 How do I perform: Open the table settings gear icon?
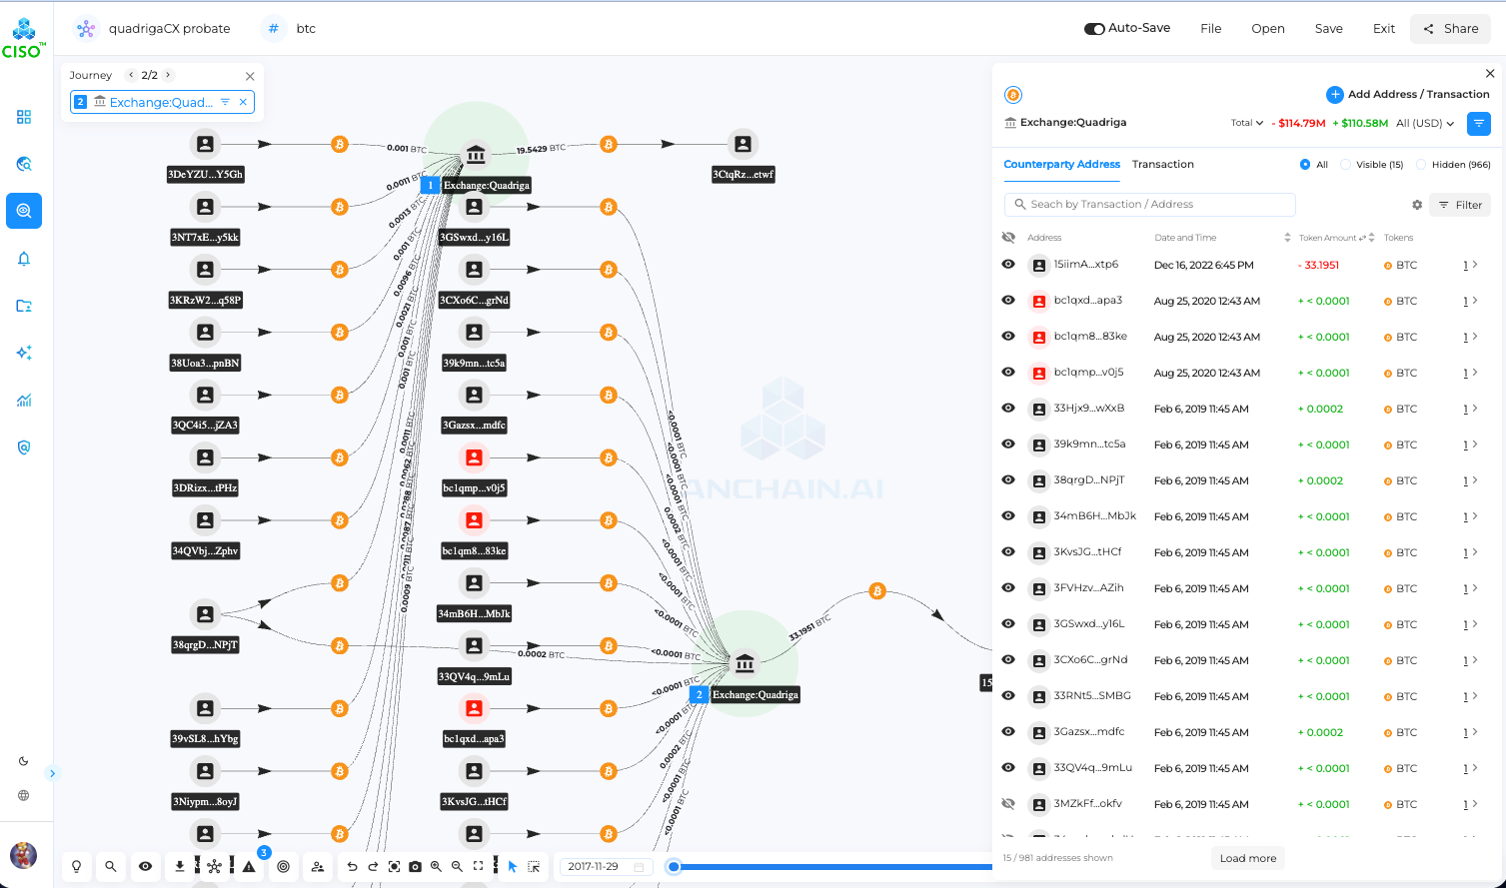click(1417, 205)
